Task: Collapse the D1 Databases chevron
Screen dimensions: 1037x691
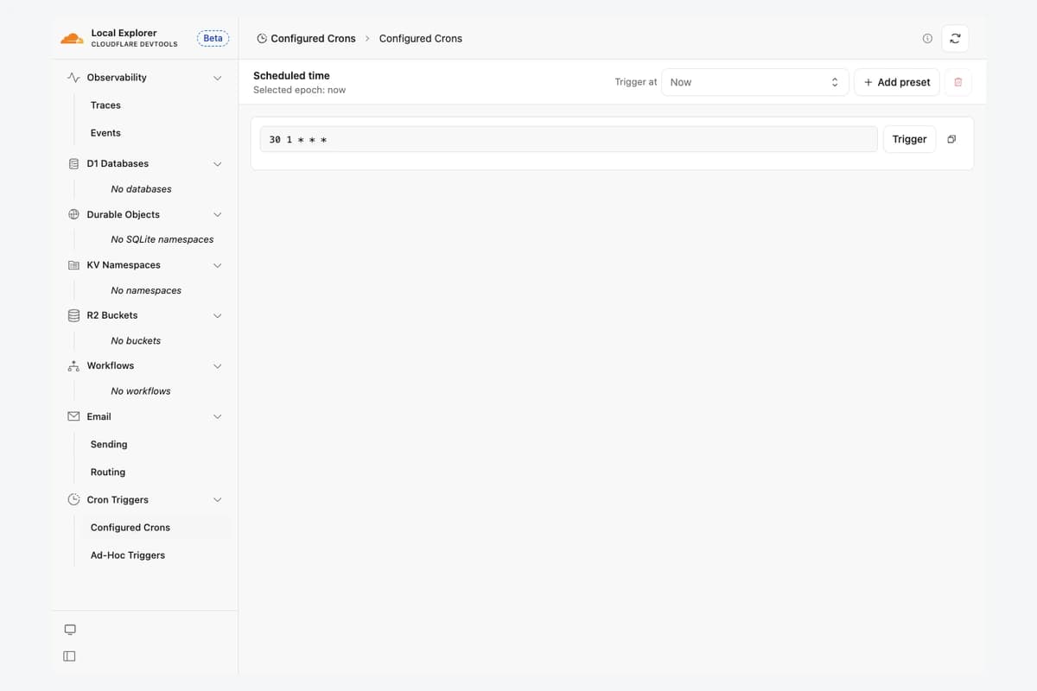Action: [218, 164]
